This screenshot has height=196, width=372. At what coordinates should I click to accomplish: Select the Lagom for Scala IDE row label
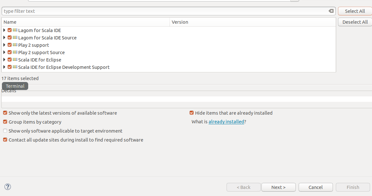pos(40,30)
